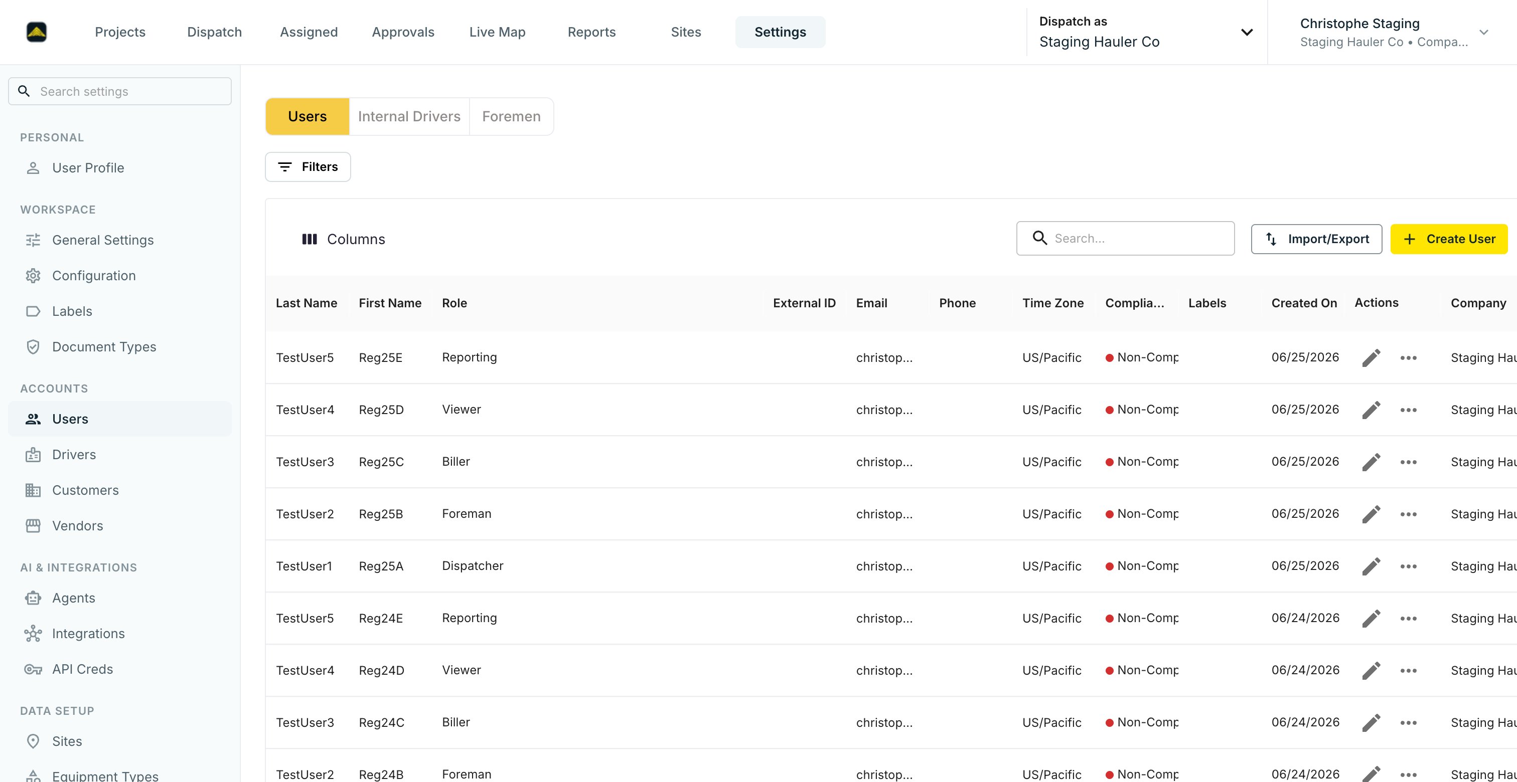This screenshot has height=782, width=1517.
Task: Click the app logo icon
Action: coord(37,32)
